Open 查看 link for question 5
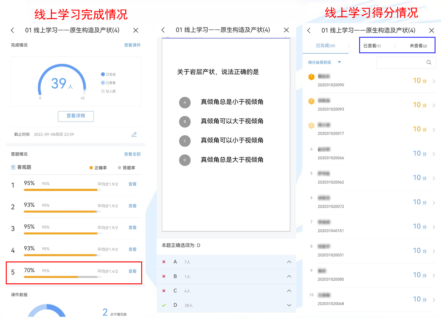 (x=132, y=271)
